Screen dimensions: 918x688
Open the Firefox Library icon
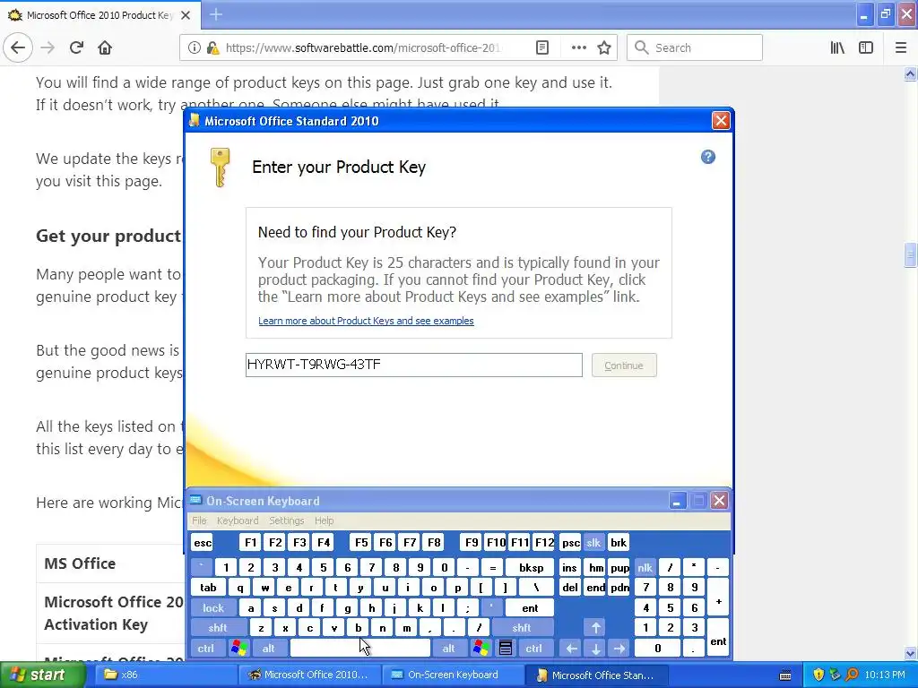pyautogui.click(x=837, y=47)
